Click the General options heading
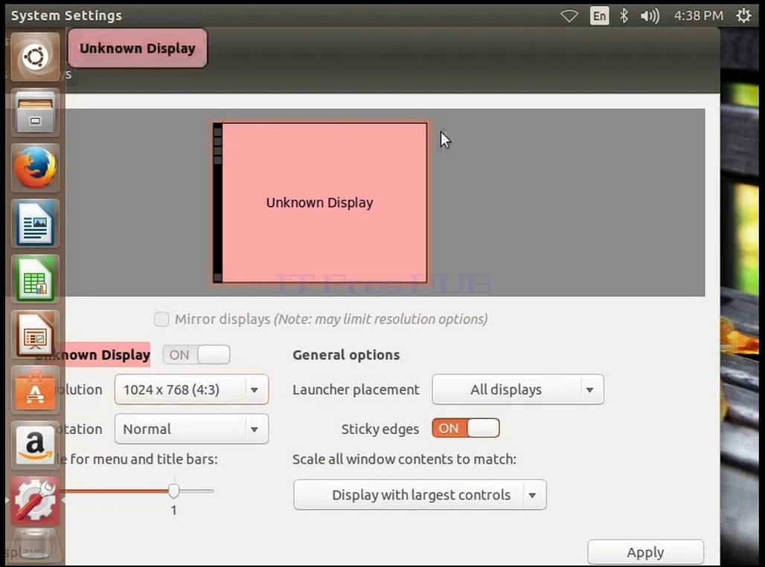Viewport: 765px width, 567px height. coord(346,355)
